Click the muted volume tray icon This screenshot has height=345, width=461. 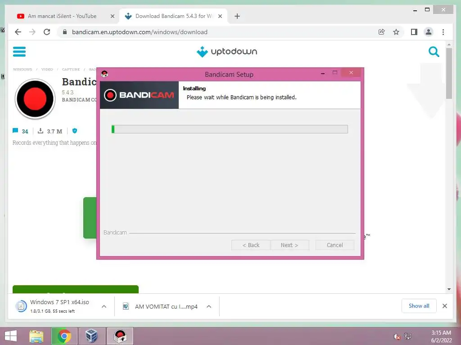pos(397,336)
